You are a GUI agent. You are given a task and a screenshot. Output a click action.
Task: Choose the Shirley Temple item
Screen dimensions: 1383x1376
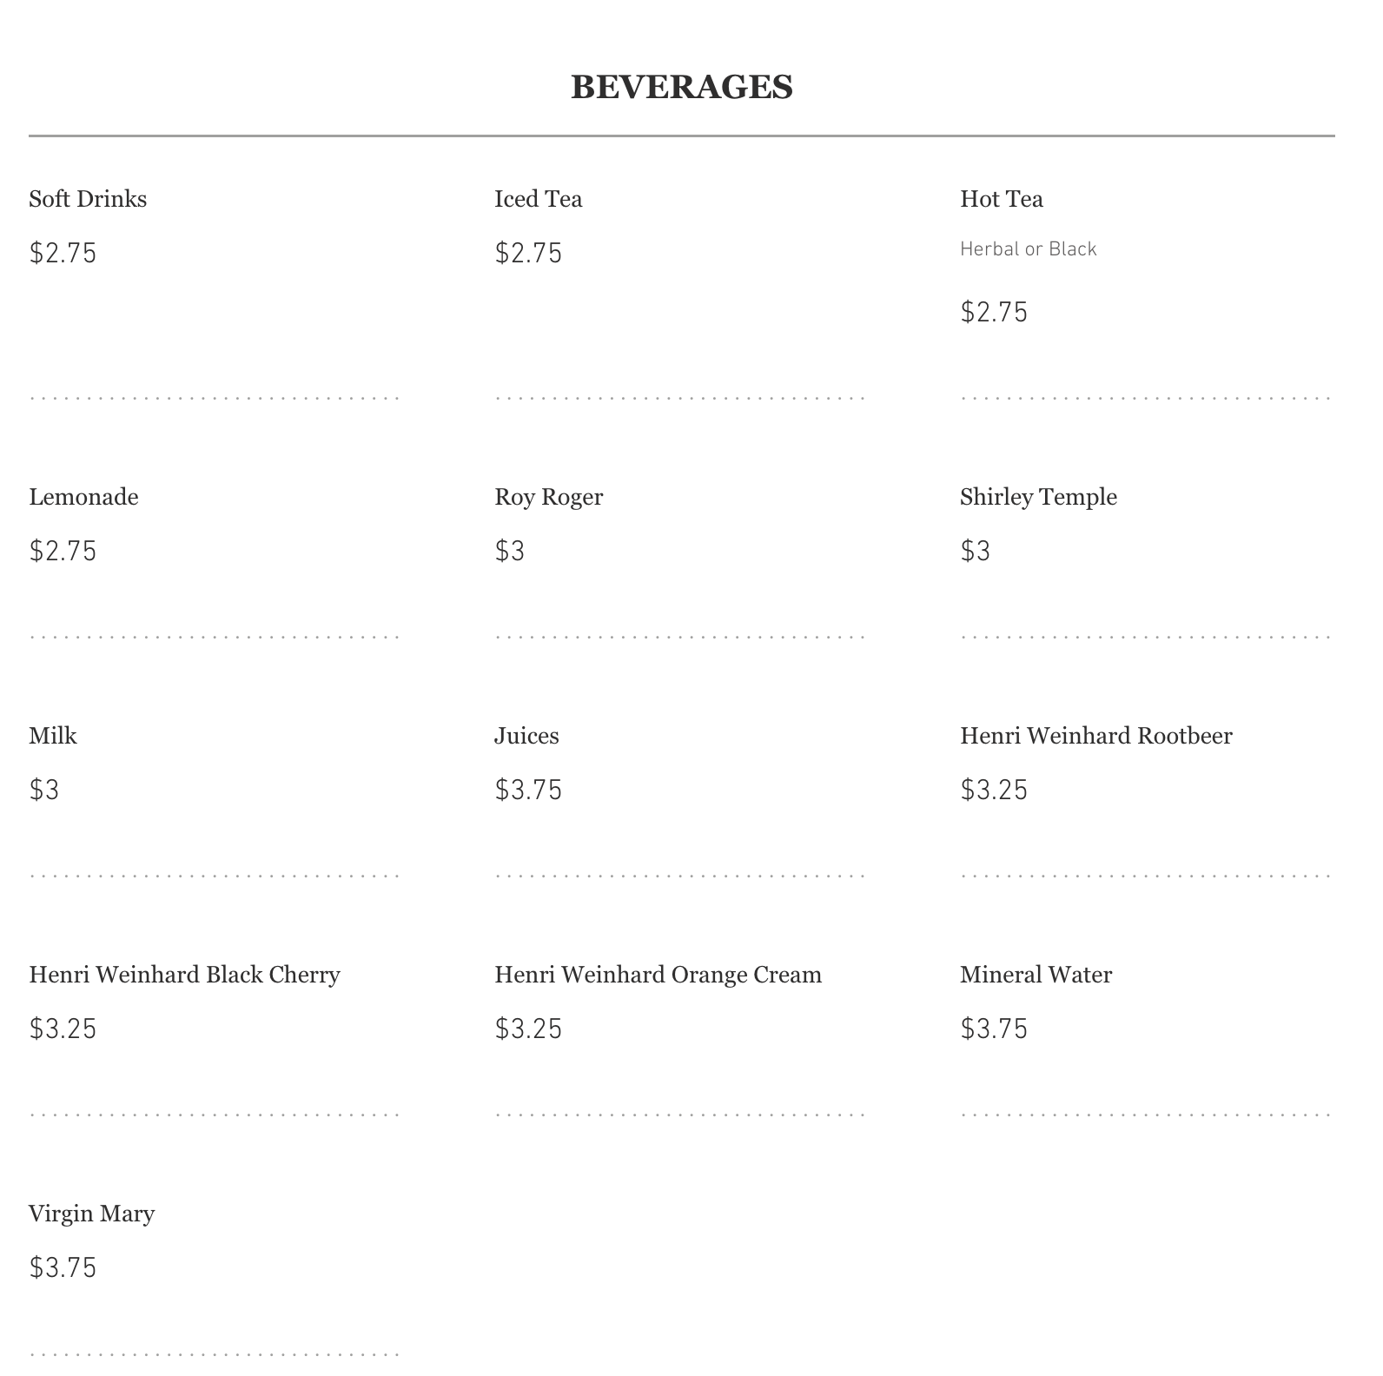(x=1038, y=497)
